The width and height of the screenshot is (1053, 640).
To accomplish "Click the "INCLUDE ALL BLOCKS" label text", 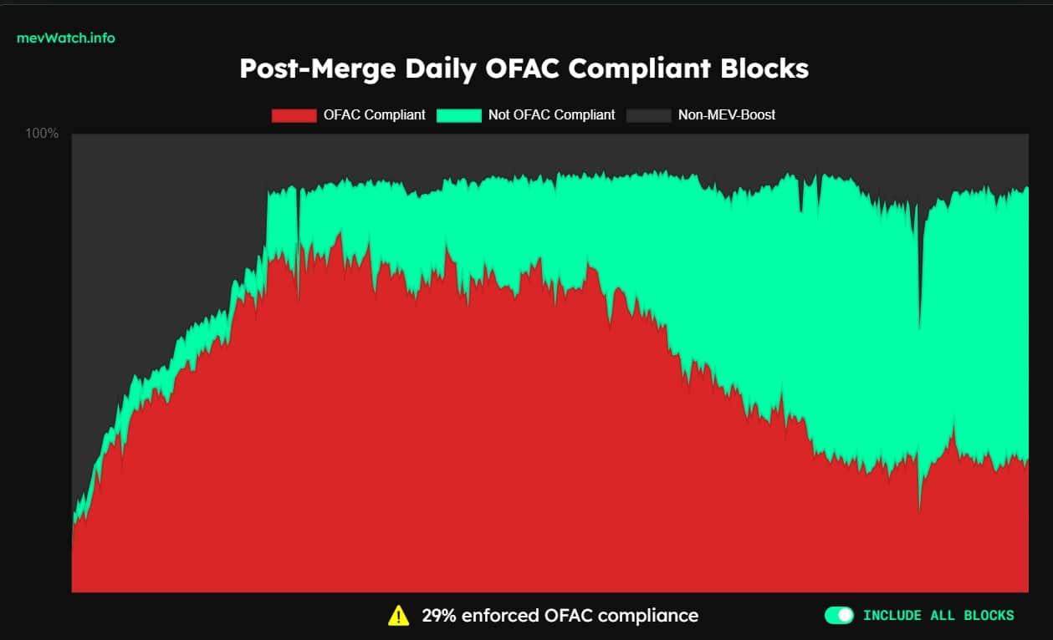I will (x=938, y=616).
